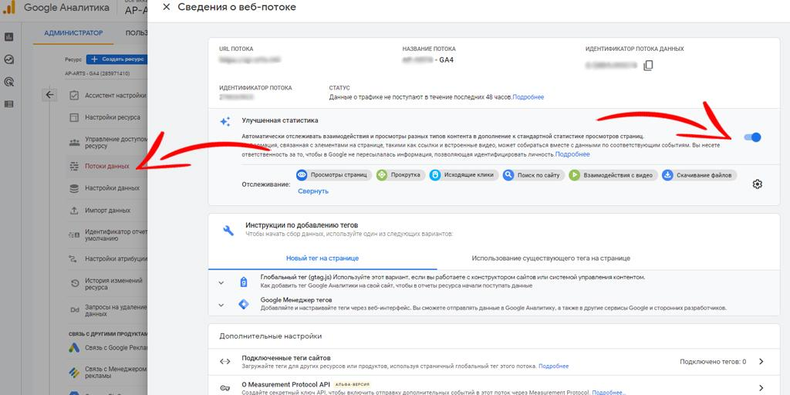Open Подключенные теги сайтов chevron
This screenshot has width=790, height=395.
(761, 361)
